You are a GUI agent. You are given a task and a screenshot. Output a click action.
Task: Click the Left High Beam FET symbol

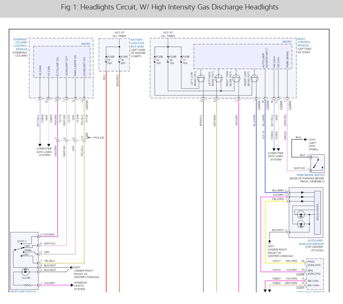pos(219,78)
